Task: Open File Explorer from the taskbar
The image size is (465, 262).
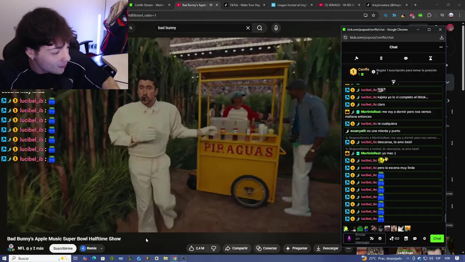Action: coord(165,258)
